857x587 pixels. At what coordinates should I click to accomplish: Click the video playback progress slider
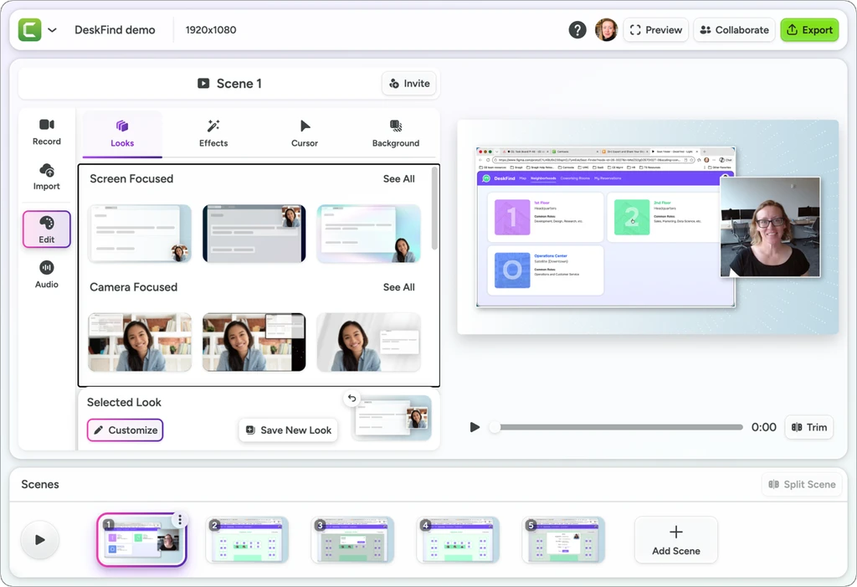[x=617, y=427]
